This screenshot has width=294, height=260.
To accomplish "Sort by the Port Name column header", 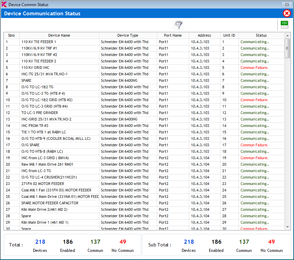I will click(173, 35).
